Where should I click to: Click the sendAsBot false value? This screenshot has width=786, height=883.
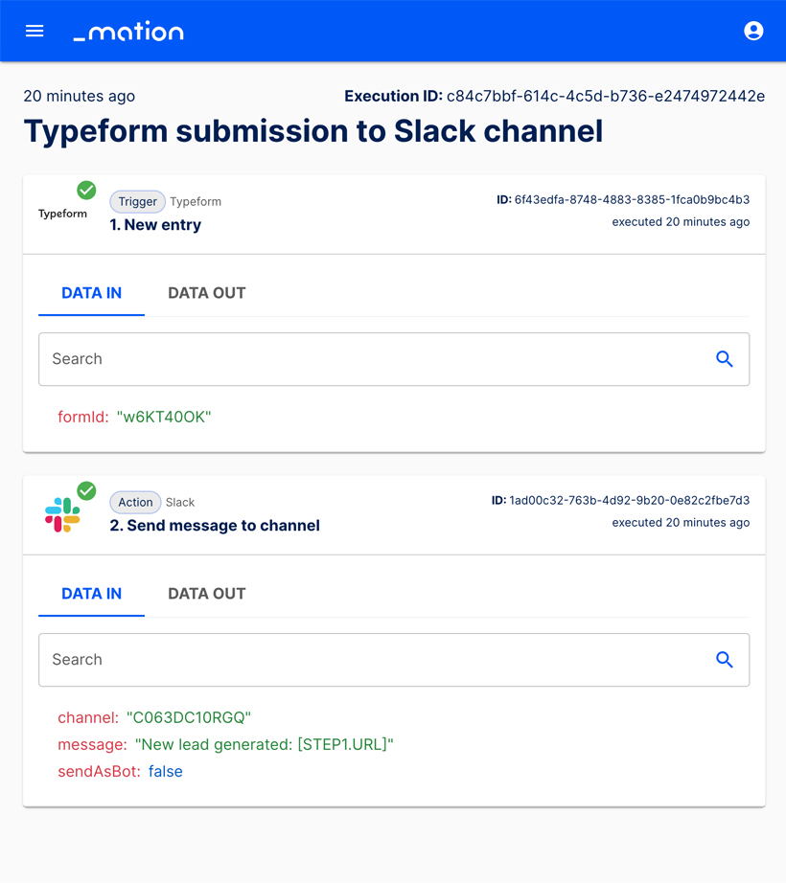pyautogui.click(x=165, y=771)
